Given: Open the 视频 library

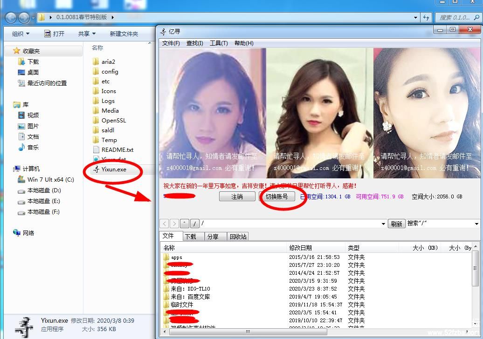Looking at the screenshot, I should tap(28, 115).
